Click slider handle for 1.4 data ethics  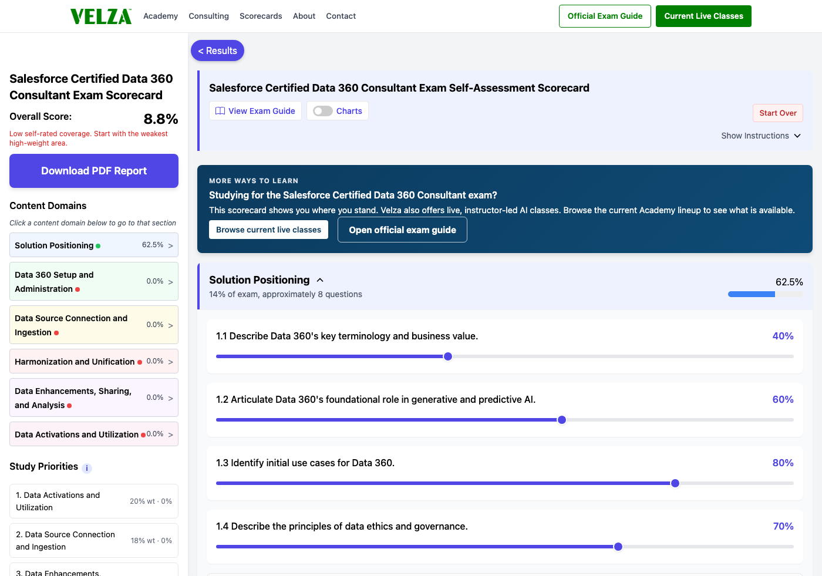pos(618,547)
